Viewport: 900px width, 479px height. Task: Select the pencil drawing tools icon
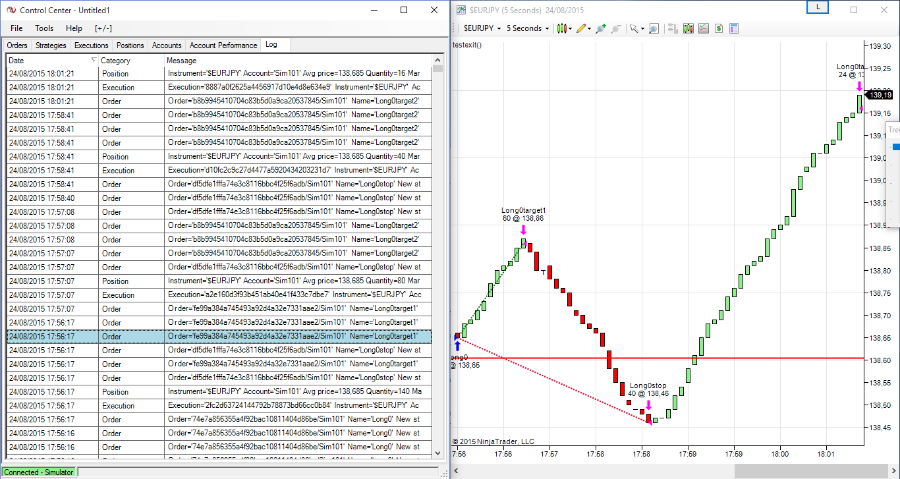(581, 28)
